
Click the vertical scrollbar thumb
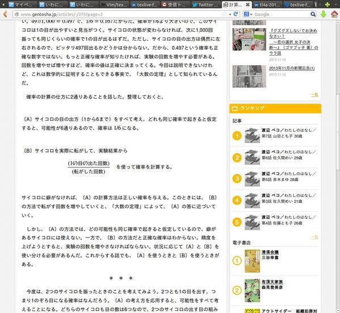(338, 132)
